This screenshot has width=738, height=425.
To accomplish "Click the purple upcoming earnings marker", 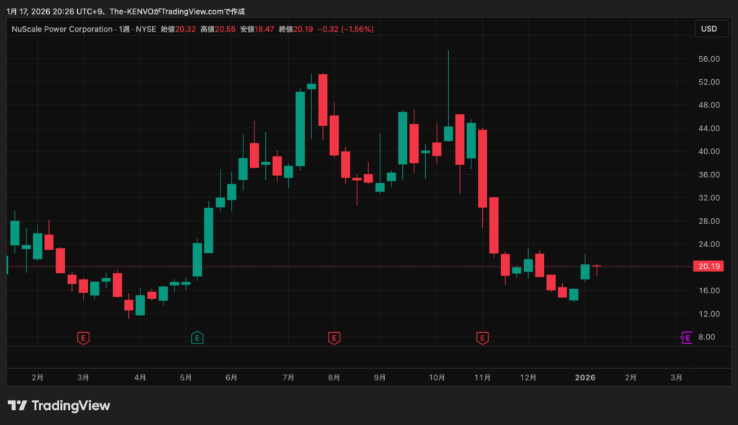I will tap(687, 337).
